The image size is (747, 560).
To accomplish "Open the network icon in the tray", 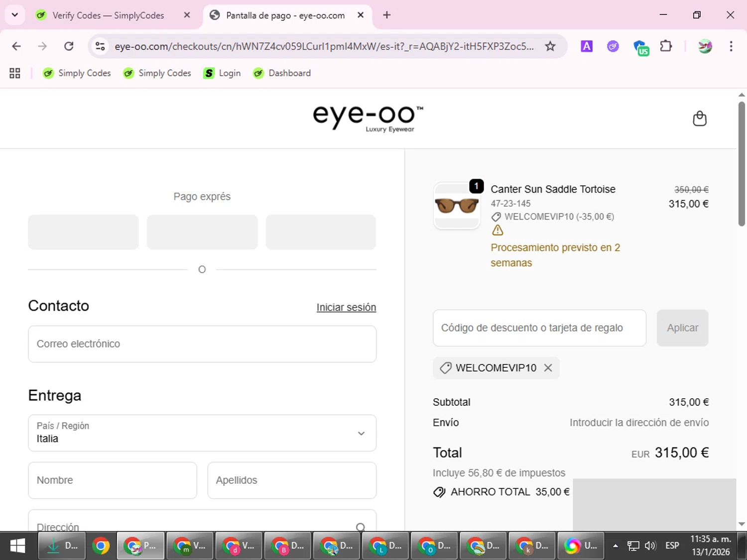I will (x=633, y=546).
